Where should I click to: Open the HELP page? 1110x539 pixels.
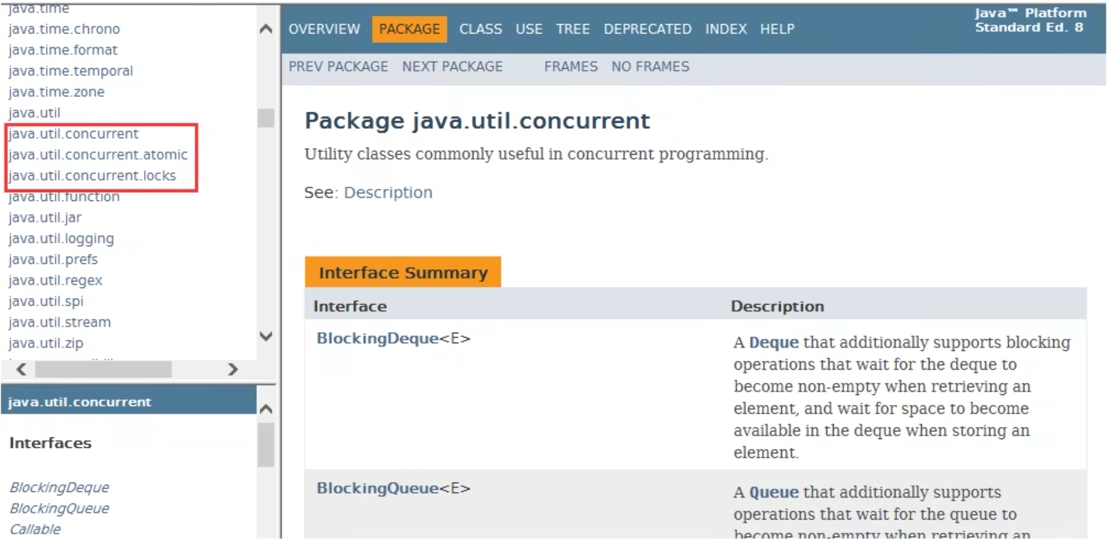coord(777,29)
